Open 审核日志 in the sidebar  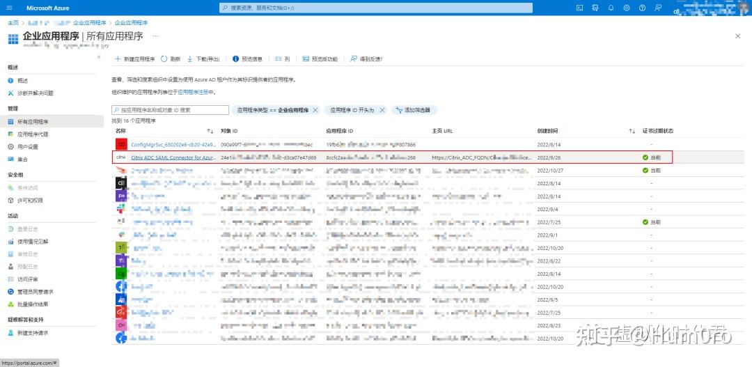pyautogui.click(x=23, y=254)
